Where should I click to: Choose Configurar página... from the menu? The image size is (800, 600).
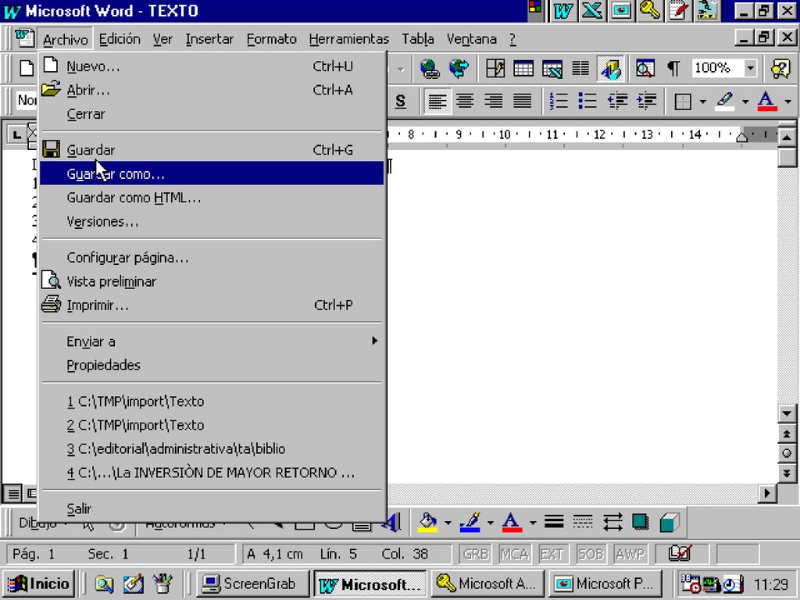click(212, 258)
